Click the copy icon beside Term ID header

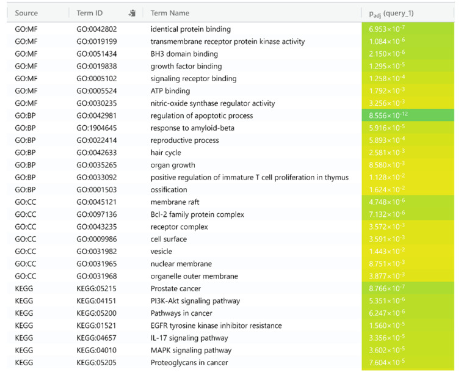132,13
